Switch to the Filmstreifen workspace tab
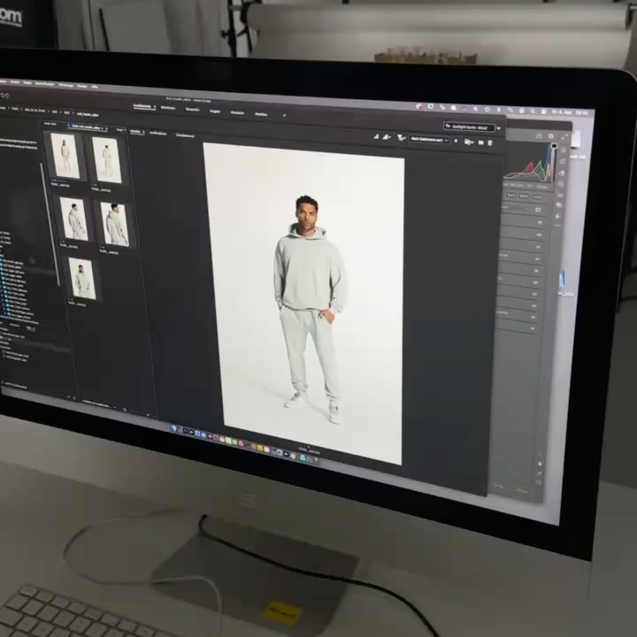 193,110
